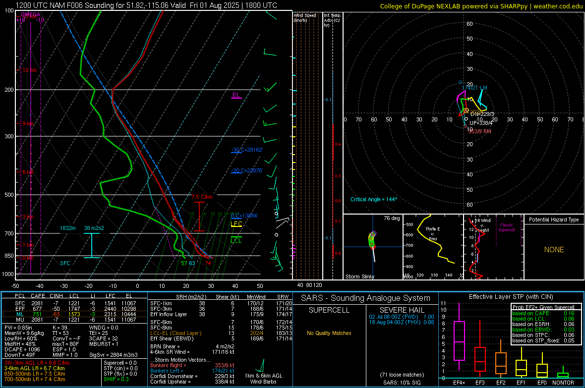This screenshot has width=585, height=388.
Task: Click the BRN Shear value line
Action: point(192,346)
